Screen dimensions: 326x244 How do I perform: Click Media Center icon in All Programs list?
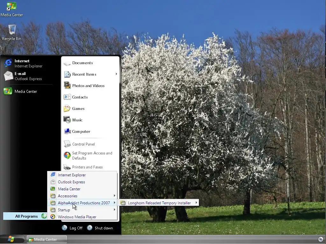pyautogui.click(x=53, y=189)
